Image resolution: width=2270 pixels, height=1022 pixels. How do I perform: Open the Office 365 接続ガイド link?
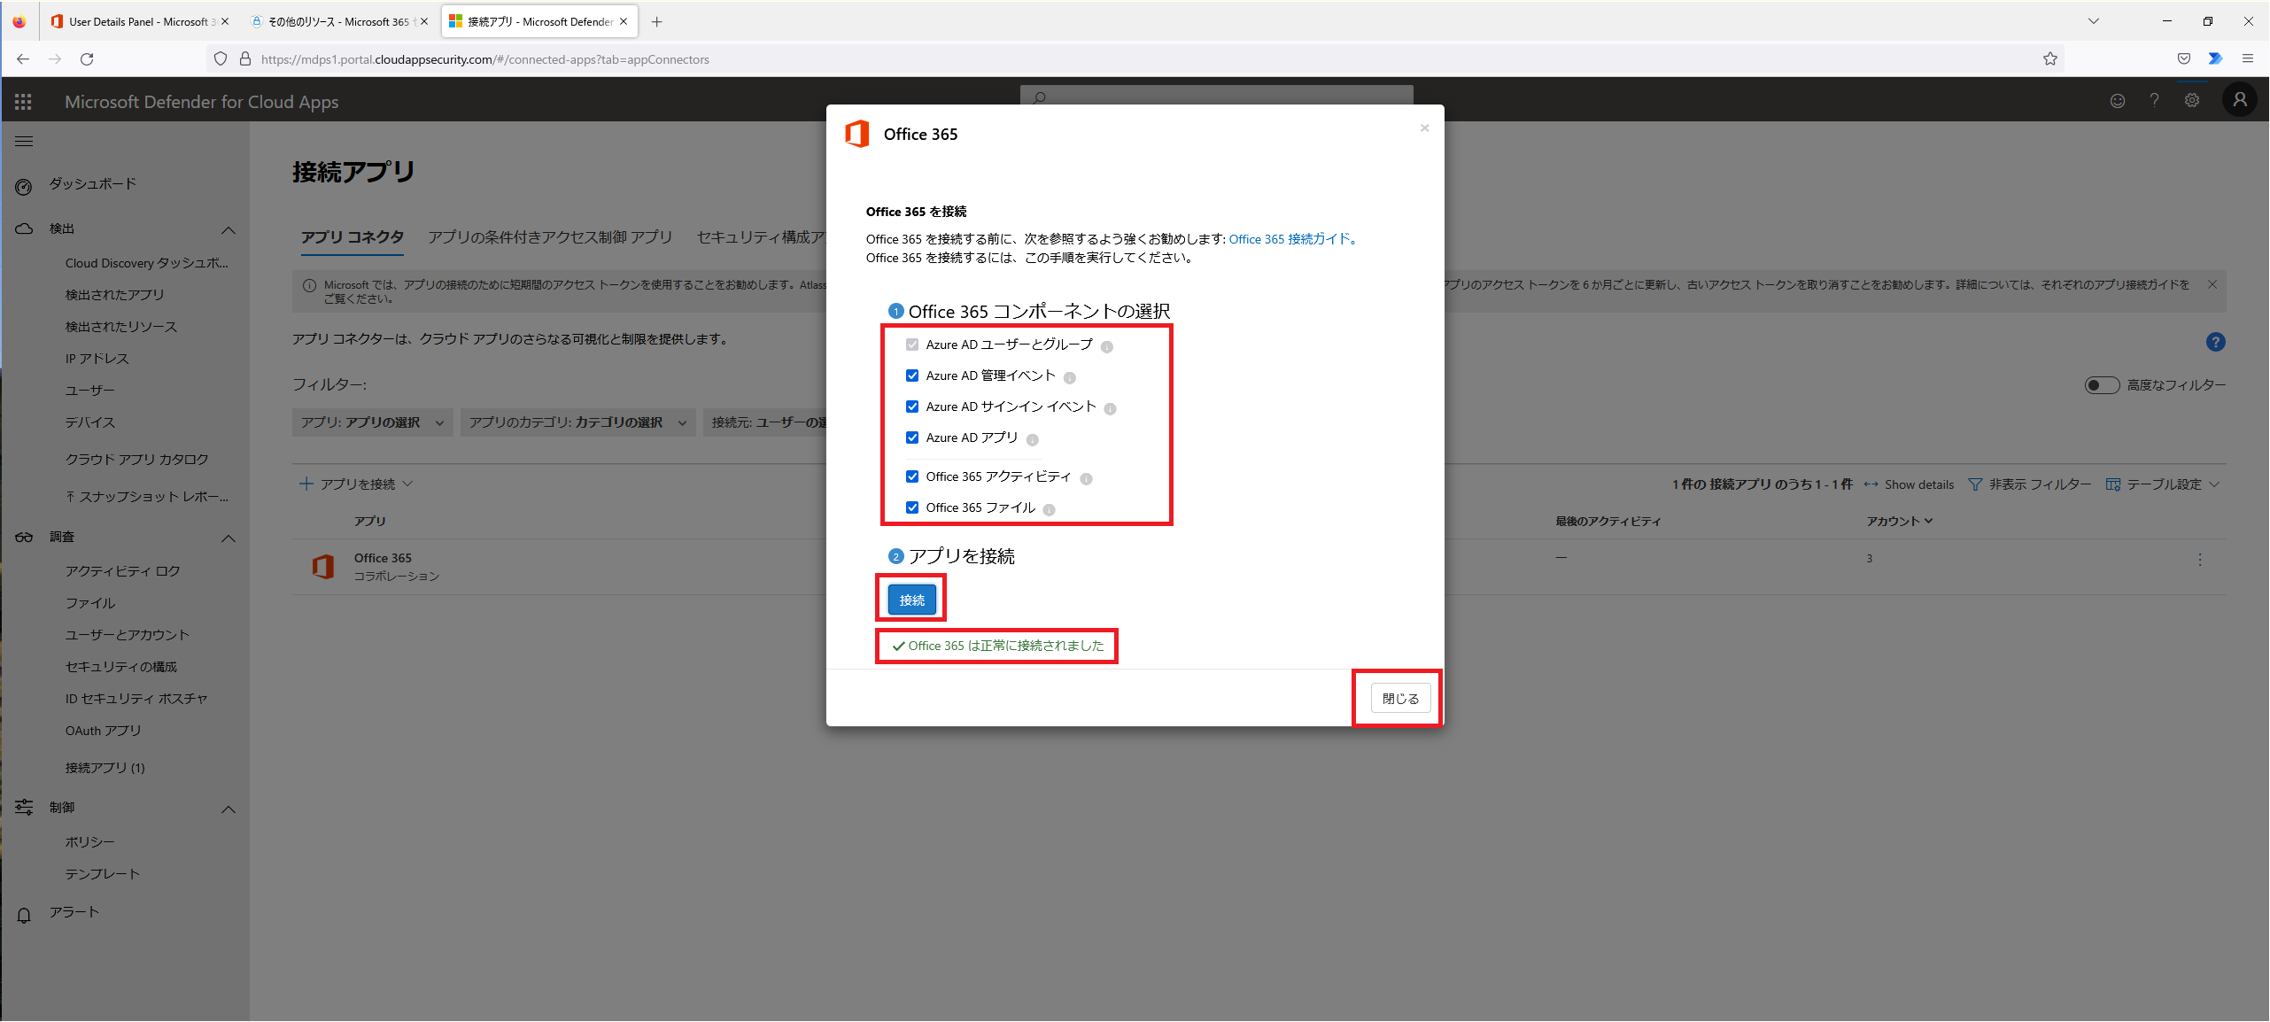pos(1290,239)
